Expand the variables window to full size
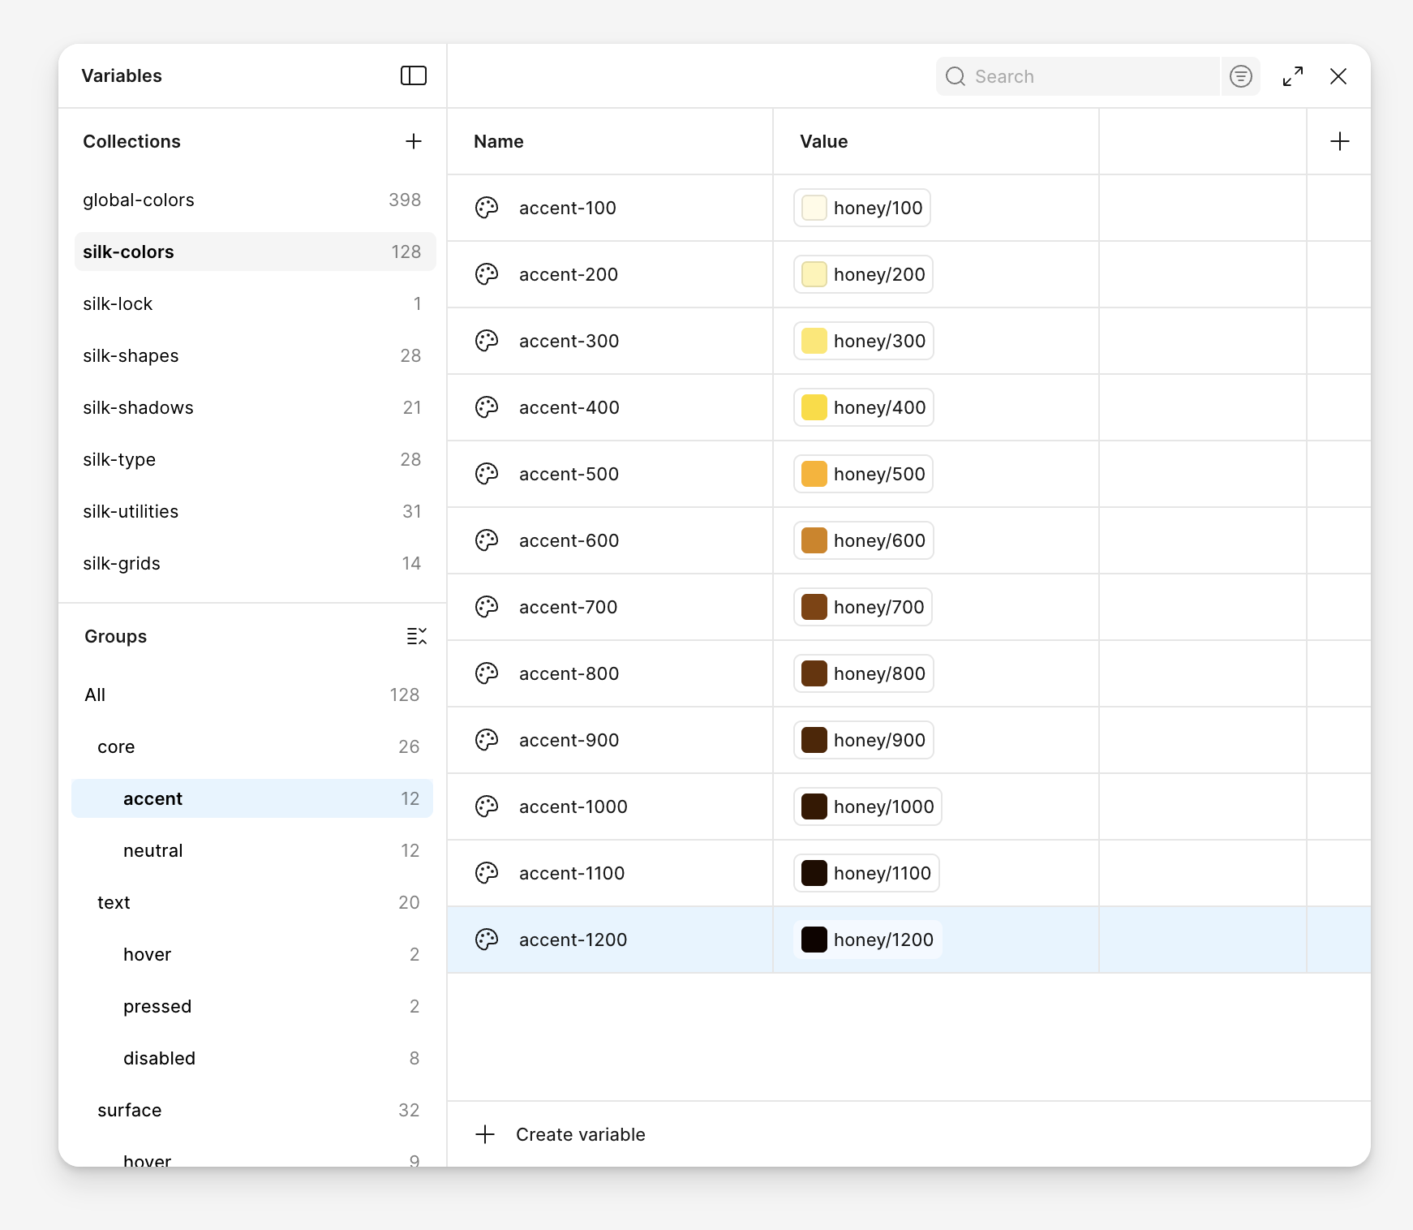The width and height of the screenshot is (1413, 1230). (1292, 76)
